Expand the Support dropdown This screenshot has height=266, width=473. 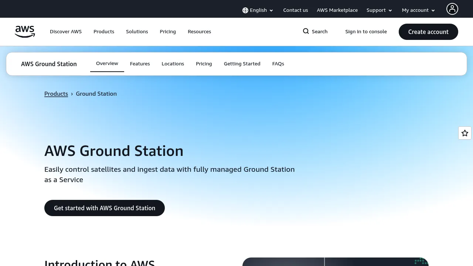(380, 10)
